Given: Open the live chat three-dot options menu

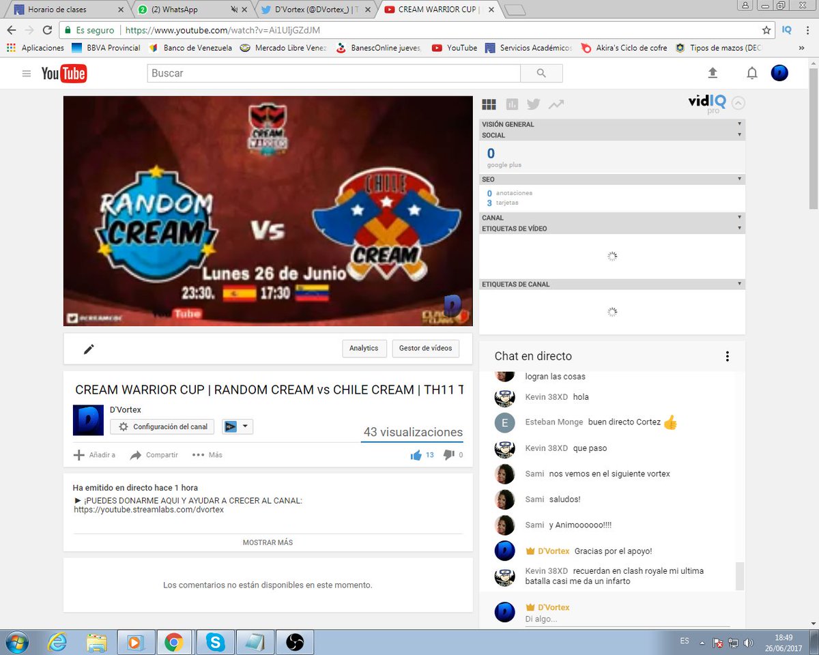Looking at the screenshot, I should (x=728, y=356).
